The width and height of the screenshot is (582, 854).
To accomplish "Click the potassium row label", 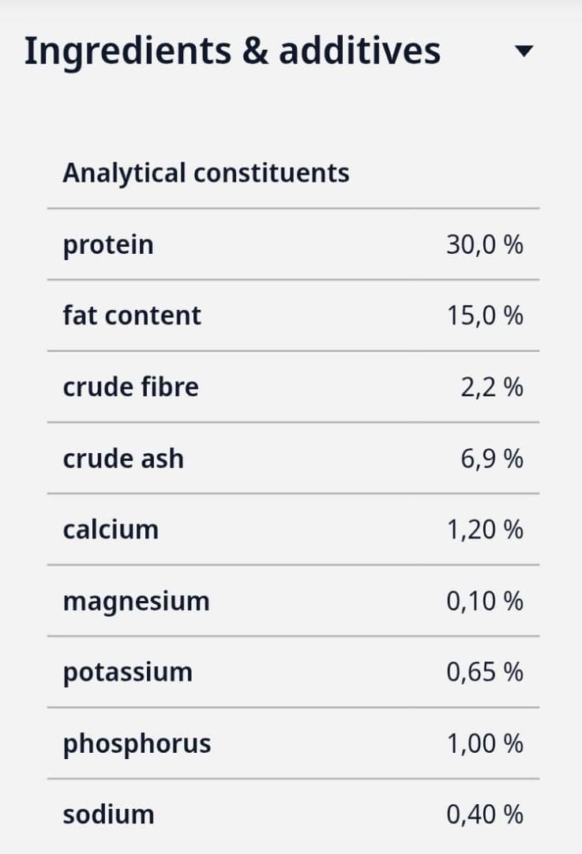I will click(127, 672).
